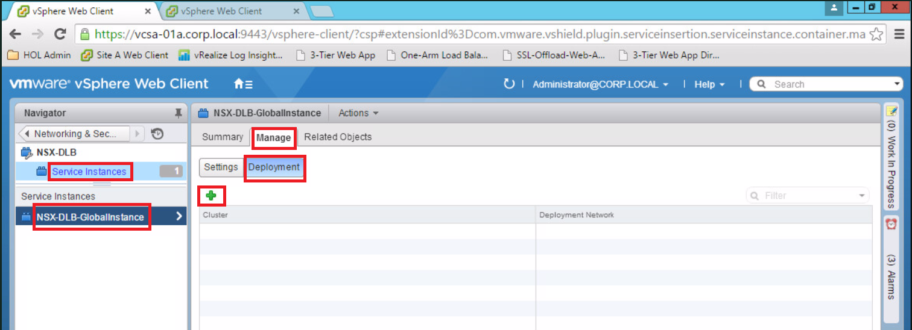Switch to the Summary tab
This screenshot has width=912, height=330.
223,137
